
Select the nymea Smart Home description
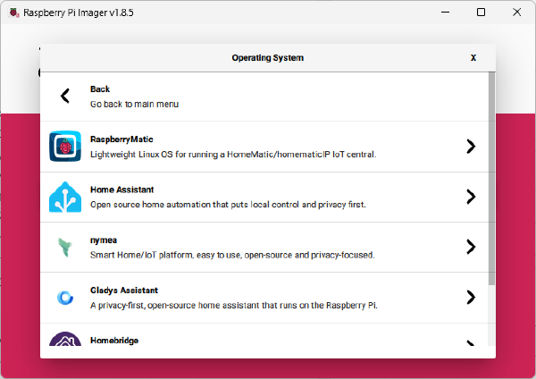tap(232, 255)
